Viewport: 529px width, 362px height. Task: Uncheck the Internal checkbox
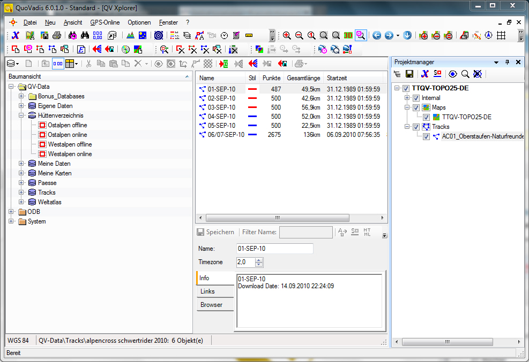coord(416,98)
